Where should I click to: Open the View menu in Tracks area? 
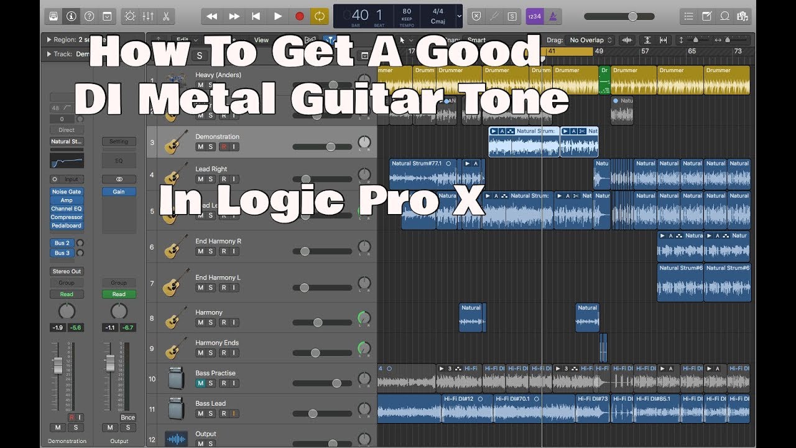point(261,40)
